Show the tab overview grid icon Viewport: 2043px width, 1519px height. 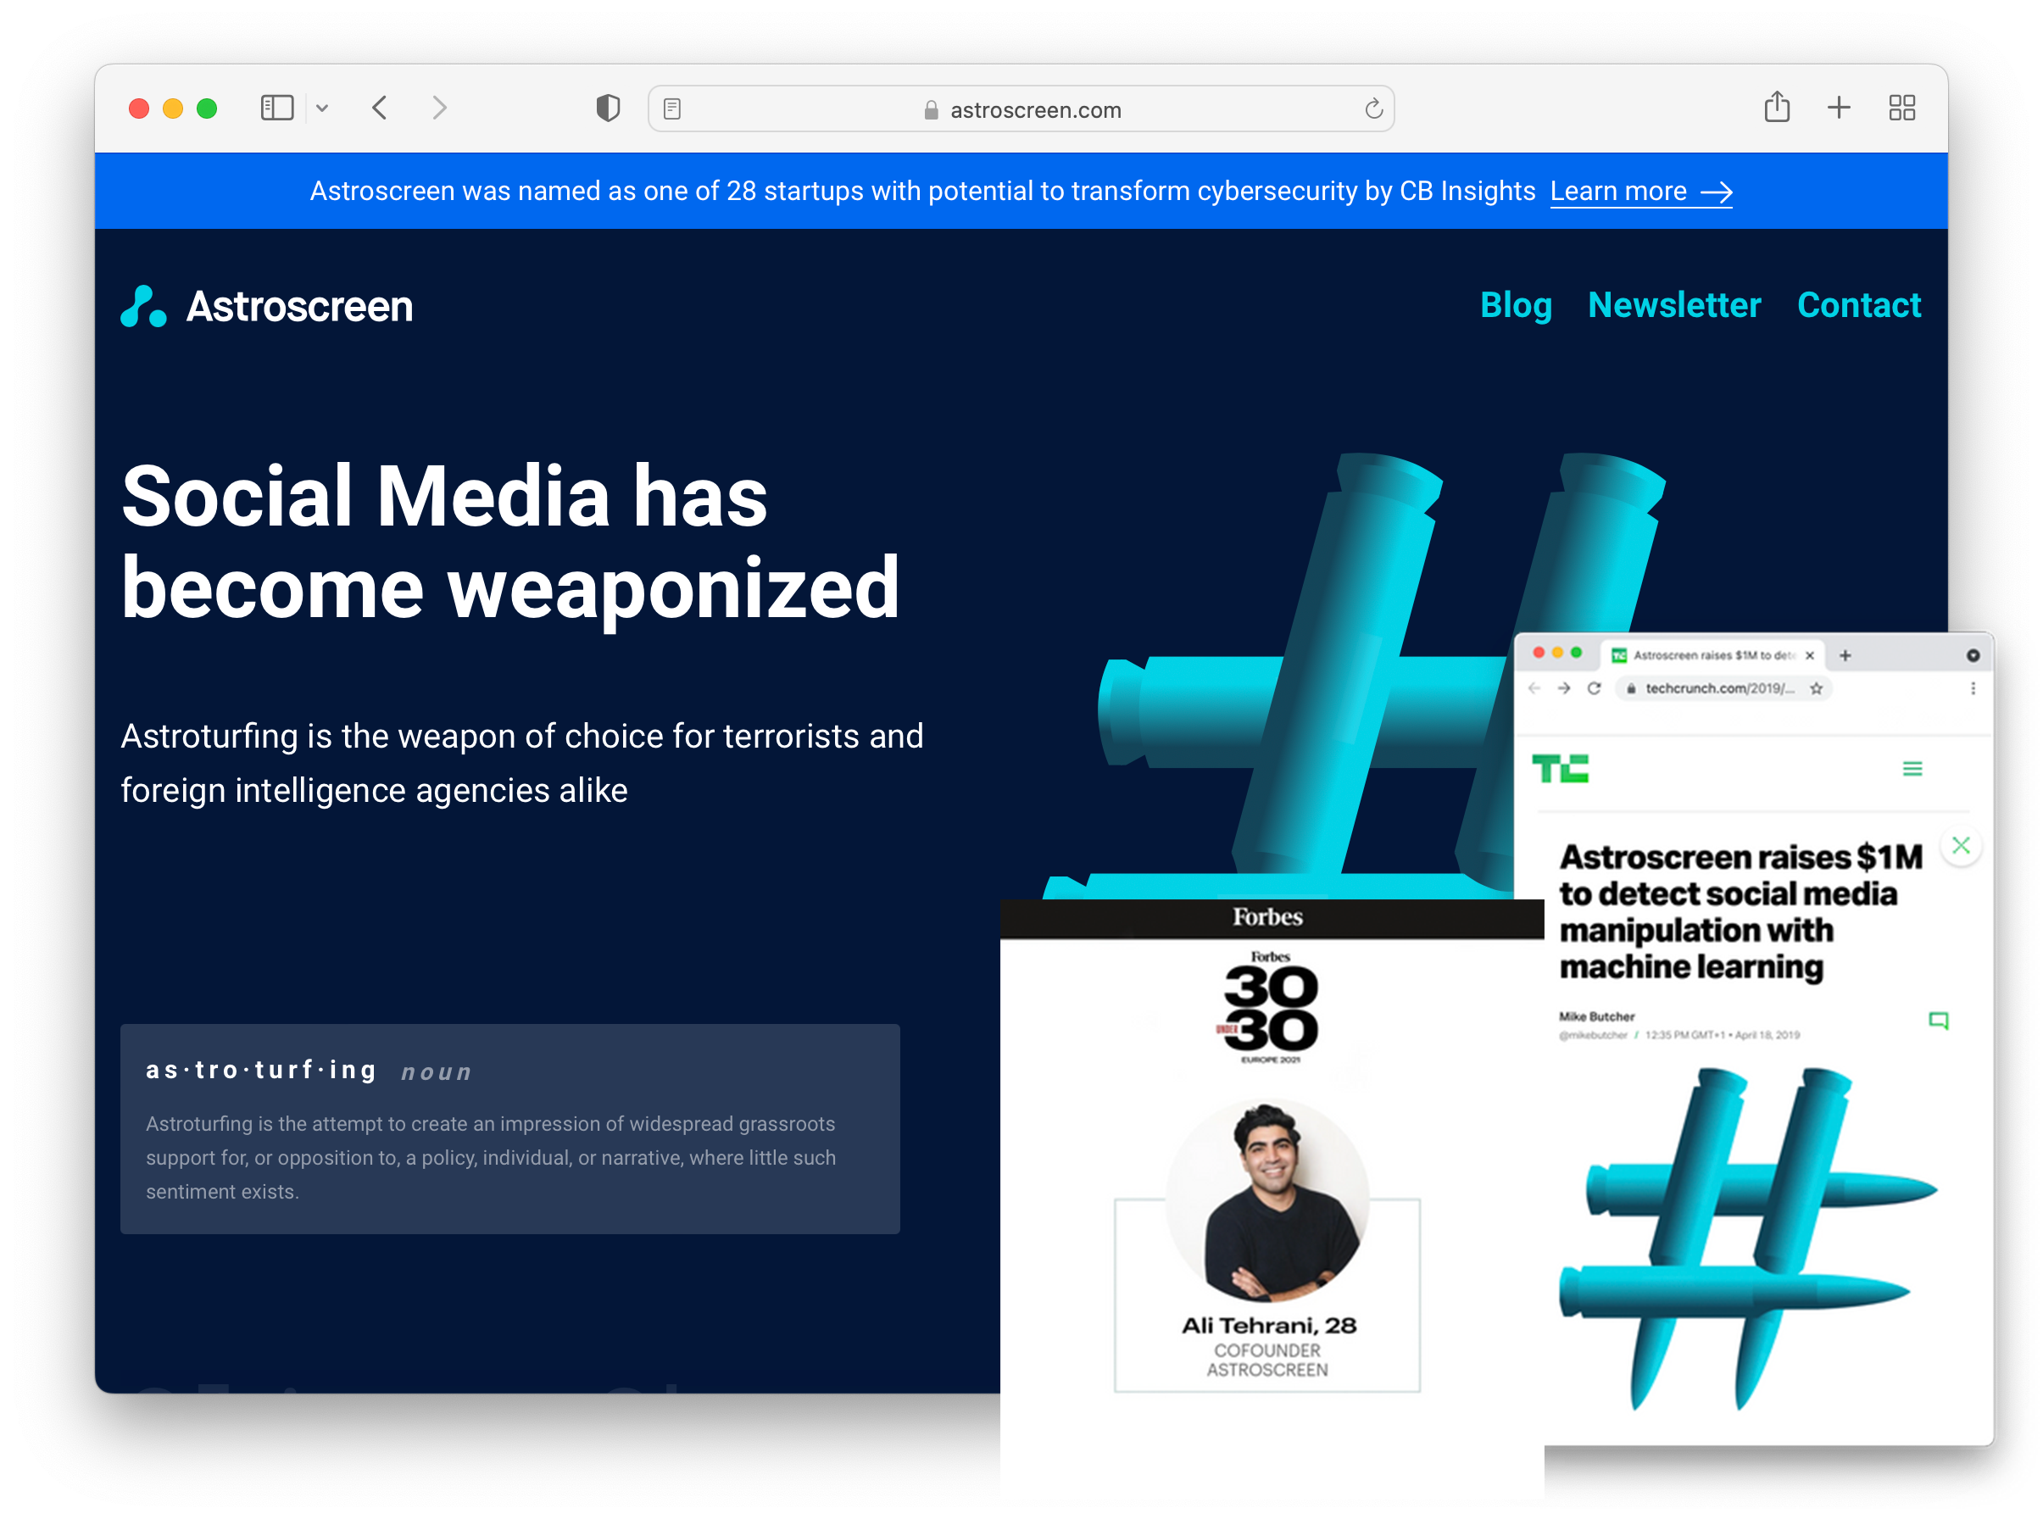point(1901,108)
